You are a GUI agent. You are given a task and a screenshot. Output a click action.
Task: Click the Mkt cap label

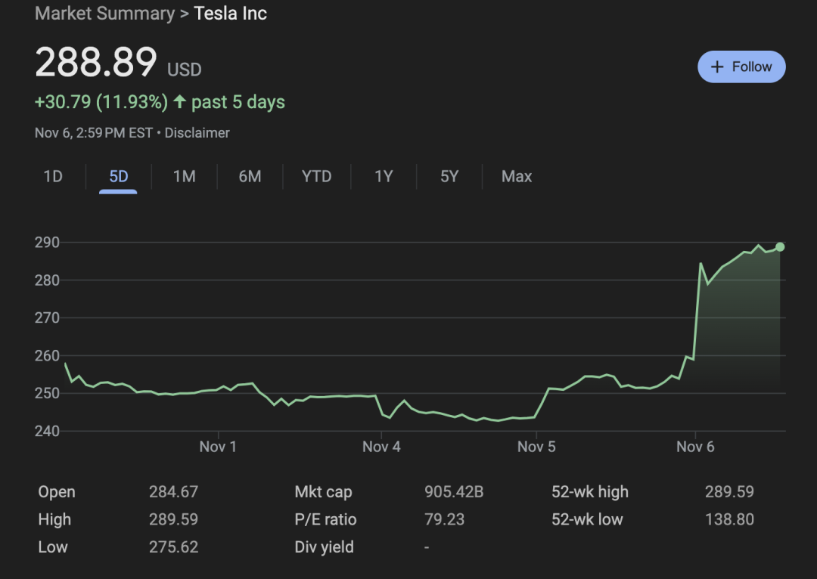tap(324, 492)
